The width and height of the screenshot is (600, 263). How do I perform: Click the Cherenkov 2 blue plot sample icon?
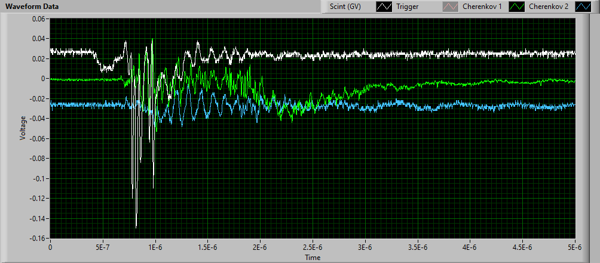point(583,7)
